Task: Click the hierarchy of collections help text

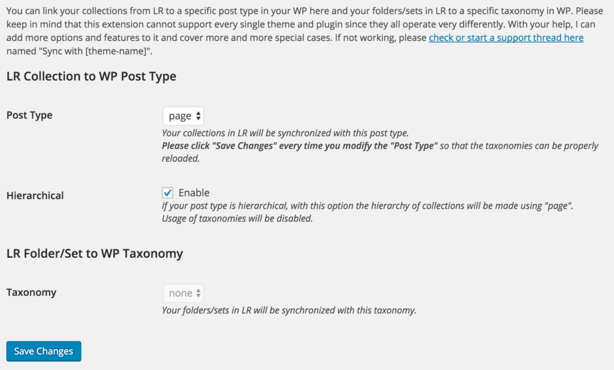Action: (366, 206)
